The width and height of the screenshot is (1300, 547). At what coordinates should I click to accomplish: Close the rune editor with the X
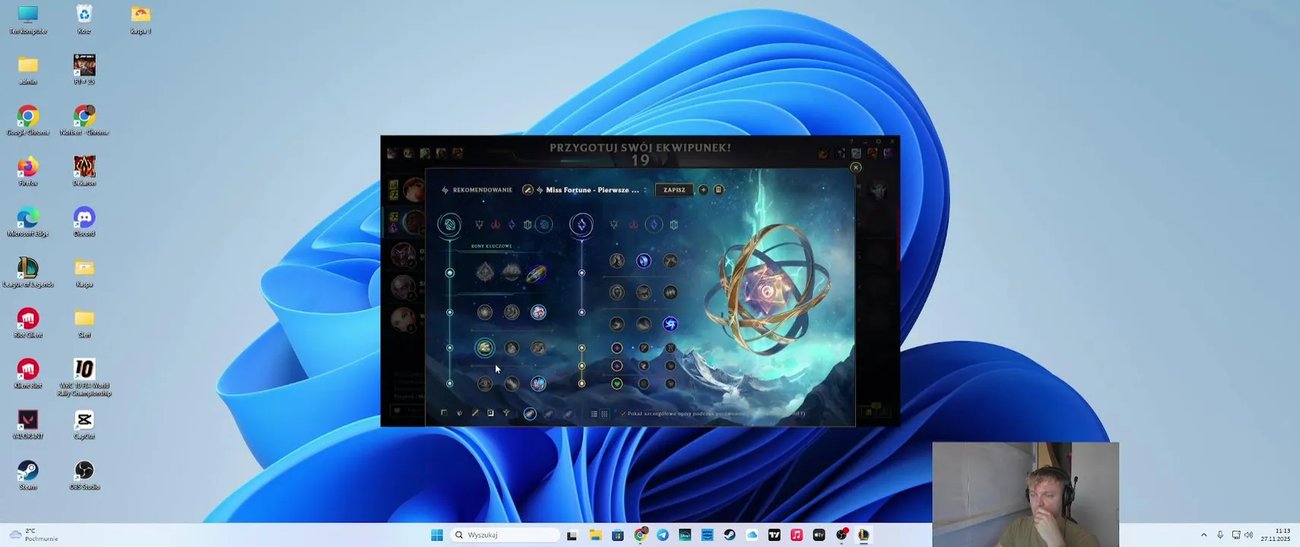(855, 168)
